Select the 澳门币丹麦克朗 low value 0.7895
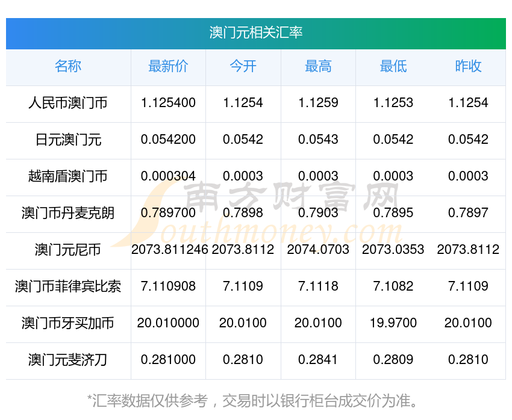Image resolution: width=512 pixels, height=420 pixels. (393, 213)
